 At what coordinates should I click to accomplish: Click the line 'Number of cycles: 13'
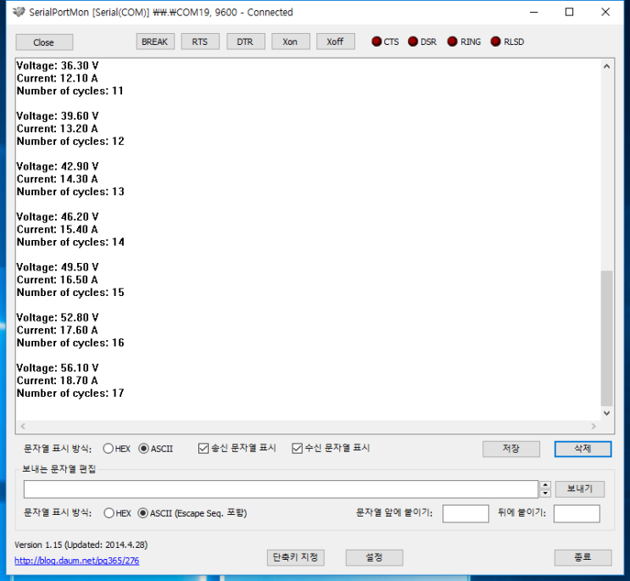click(x=70, y=192)
